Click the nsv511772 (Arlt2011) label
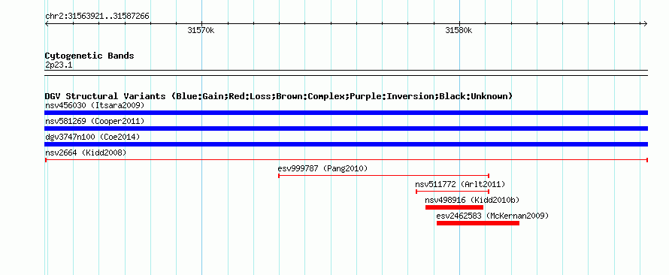669x275 pixels. [x=460, y=184]
